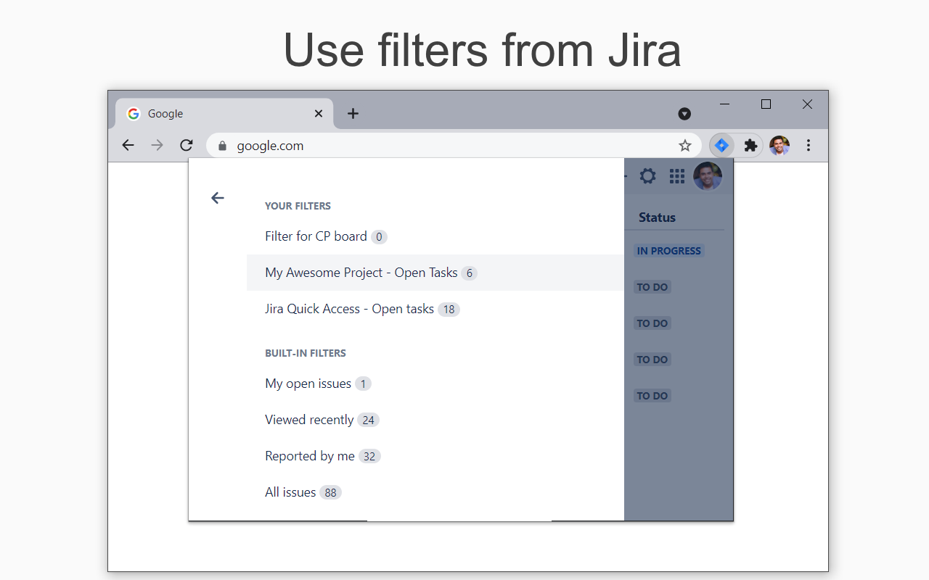Open the tab search dropdown arrow
929x580 pixels.
click(x=684, y=114)
